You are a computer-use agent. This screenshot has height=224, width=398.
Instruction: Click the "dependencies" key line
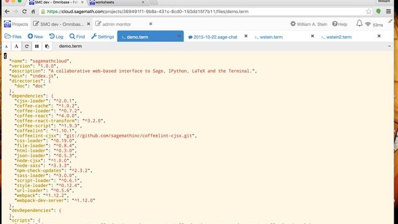[31, 96]
